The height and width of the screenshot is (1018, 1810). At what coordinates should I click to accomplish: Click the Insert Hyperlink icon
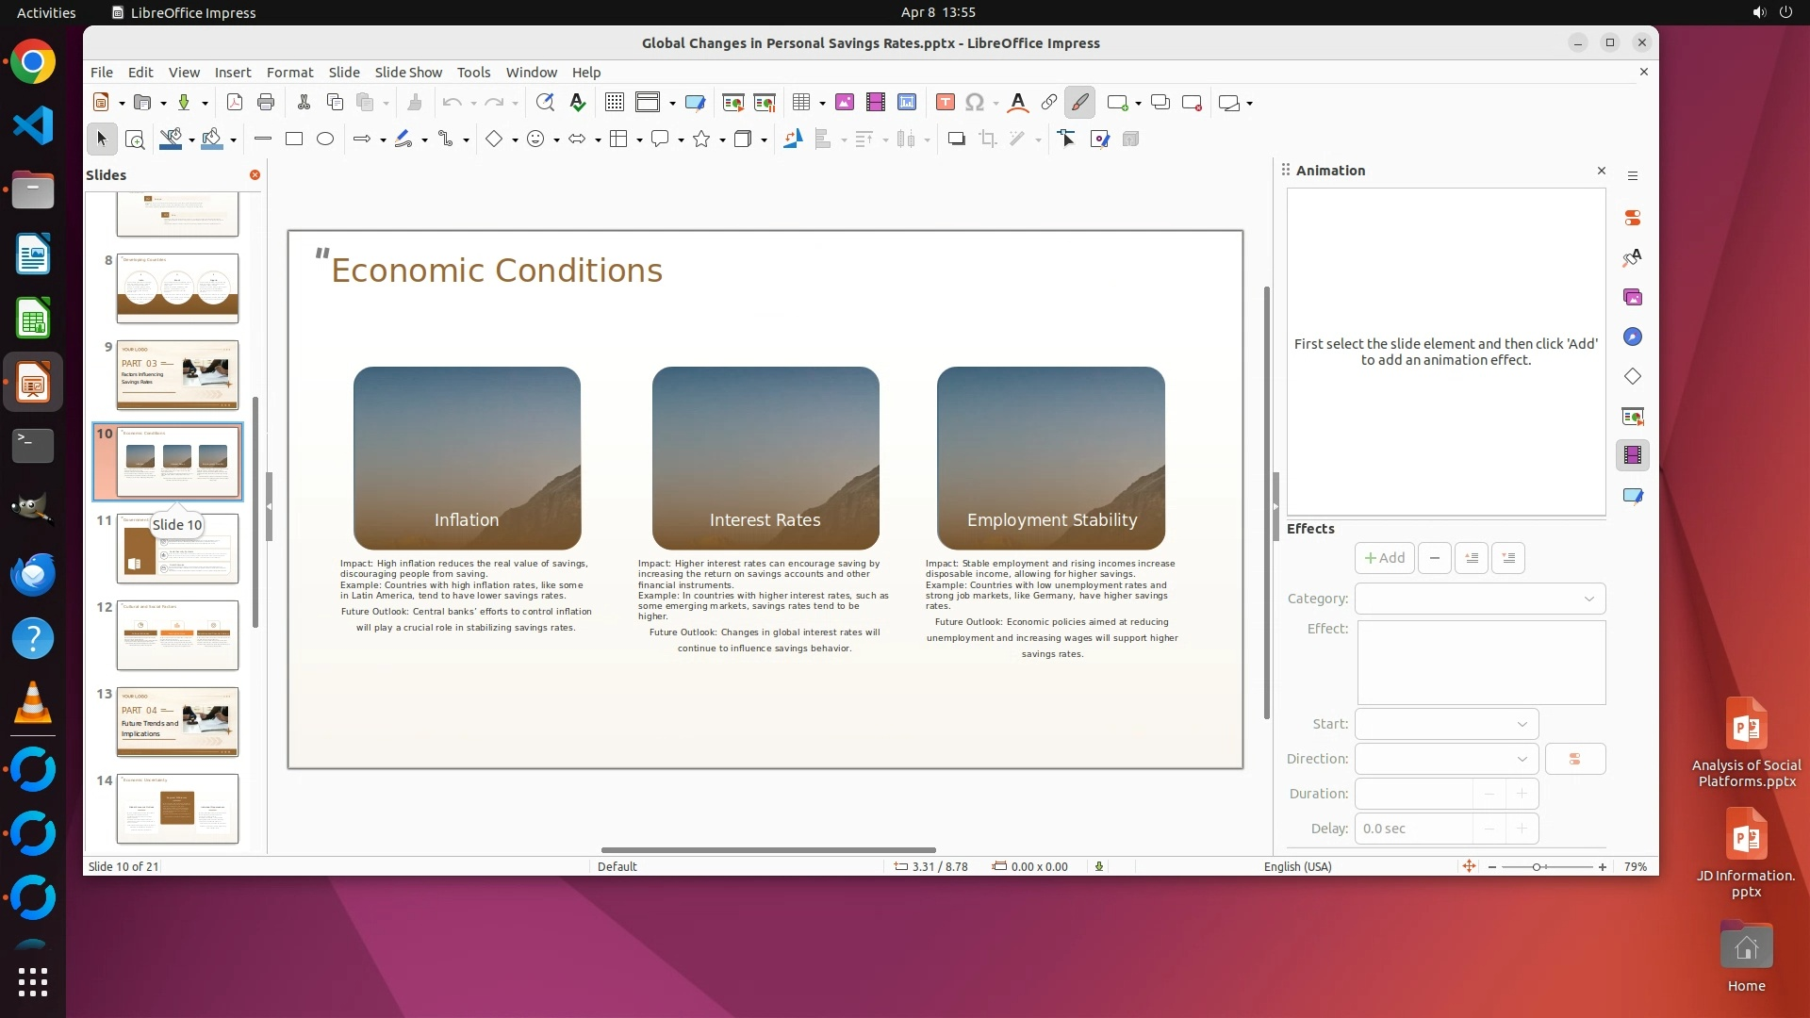pyautogui.click(x=1048, y=103)
